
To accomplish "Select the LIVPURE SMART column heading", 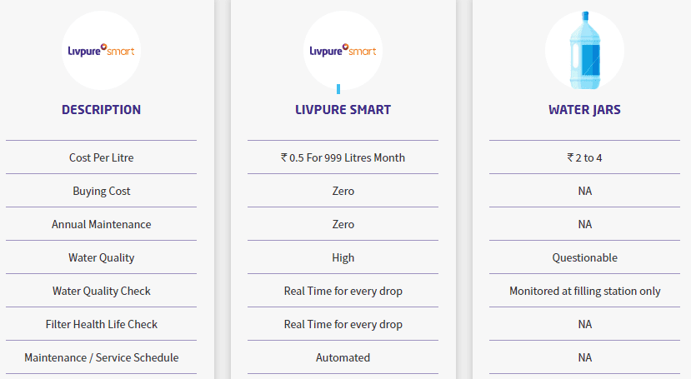I will pyautogui.click(x=343, y=110).
